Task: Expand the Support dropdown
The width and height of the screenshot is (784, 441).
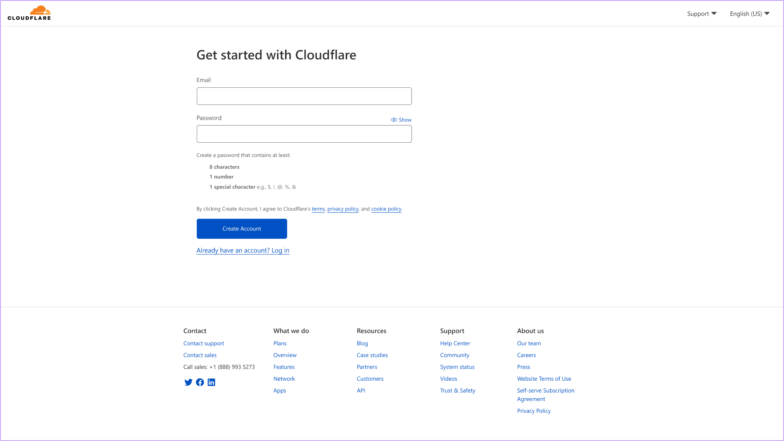Action: pos(701,14)
